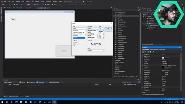The width and height of the screenshot is (185, 104).
Task: Sort properties alphabetically in Properties panel
Action: point(145,52)
